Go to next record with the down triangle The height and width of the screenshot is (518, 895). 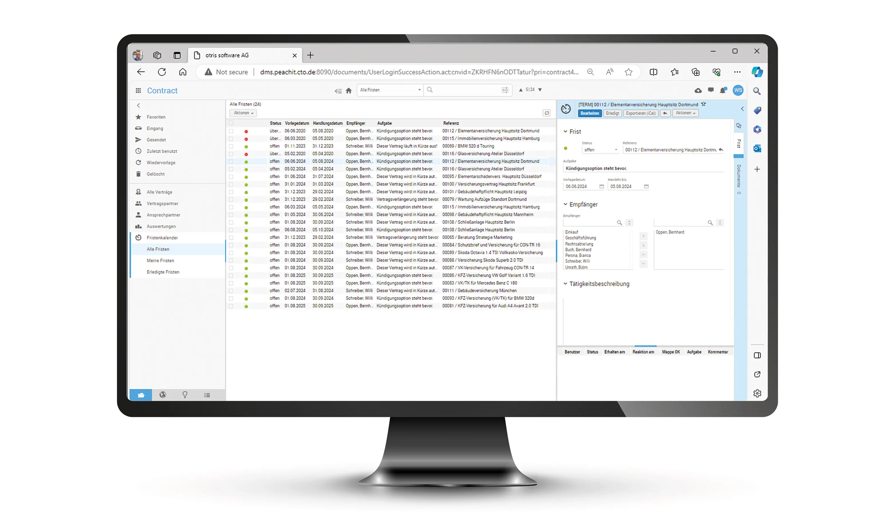[x=540, y=90]
